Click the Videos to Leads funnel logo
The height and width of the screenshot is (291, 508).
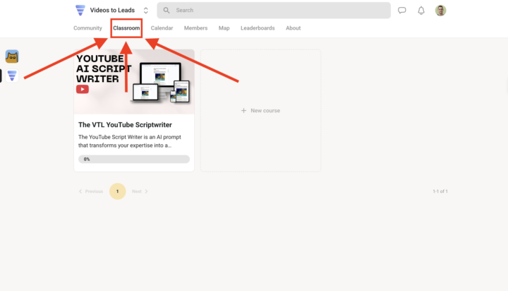(80, 11)
